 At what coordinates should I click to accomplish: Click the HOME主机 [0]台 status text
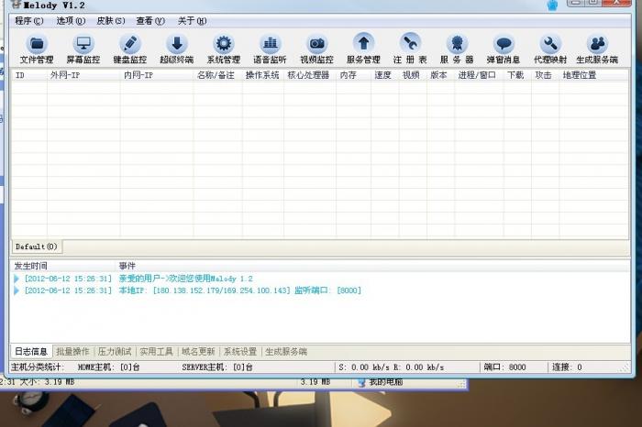(109, 367)
